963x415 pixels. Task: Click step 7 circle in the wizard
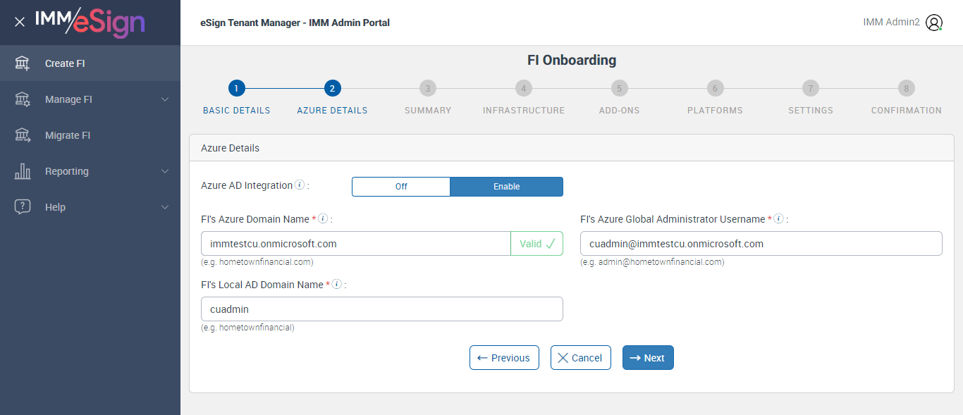(811, 88)
